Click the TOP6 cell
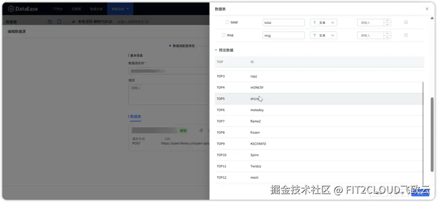This screenshot has width=437, height=202. coord(221,110)
